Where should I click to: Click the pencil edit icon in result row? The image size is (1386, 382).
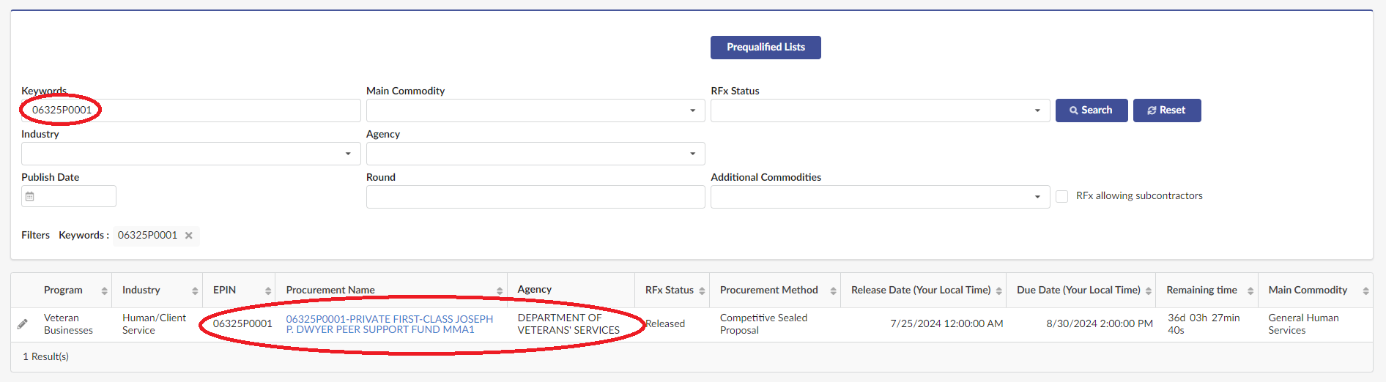pyautogui.click(x=23, y=324)
